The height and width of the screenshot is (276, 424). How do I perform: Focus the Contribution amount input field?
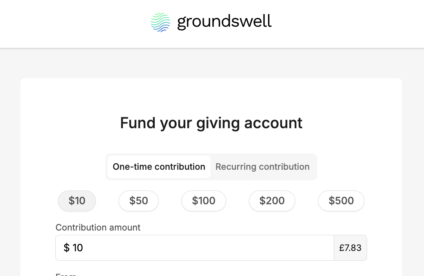(x=195, y=248)
